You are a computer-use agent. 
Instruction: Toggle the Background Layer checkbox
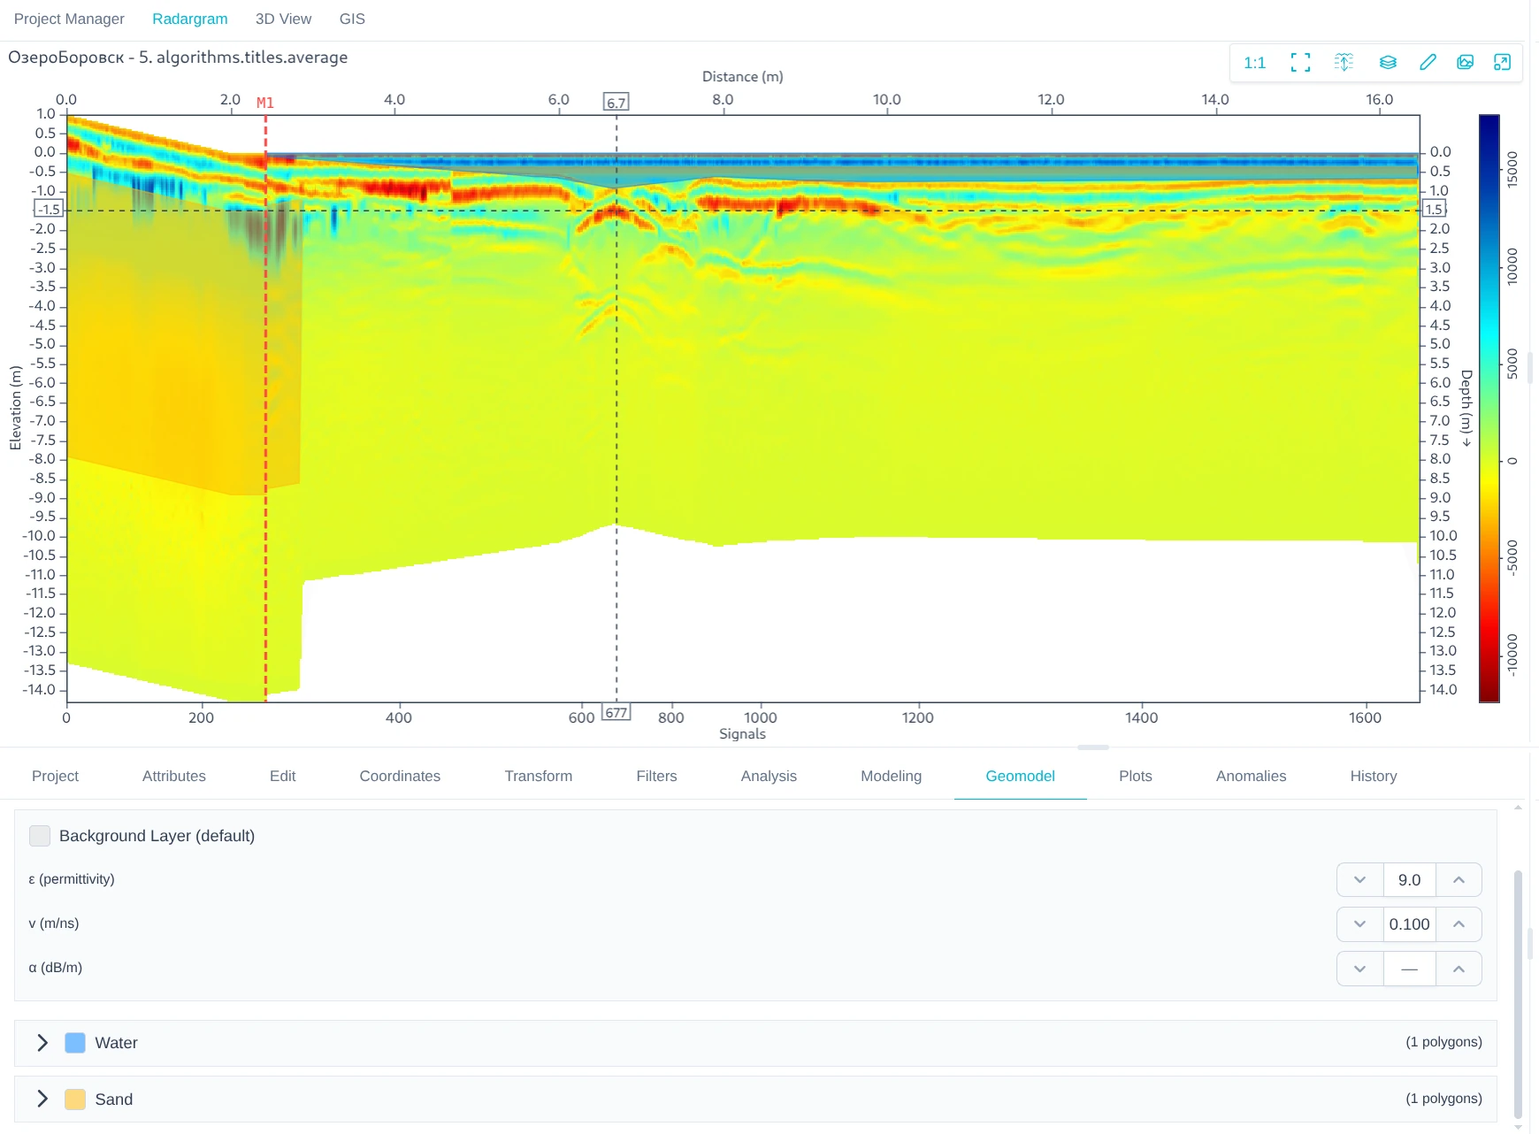(x=40, y=836)
